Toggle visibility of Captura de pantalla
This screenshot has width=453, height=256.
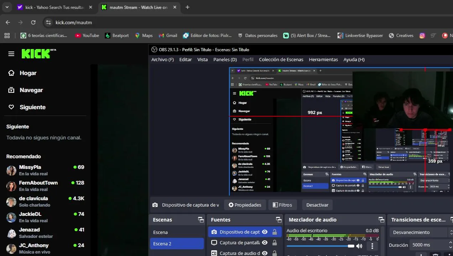(265, 243)
